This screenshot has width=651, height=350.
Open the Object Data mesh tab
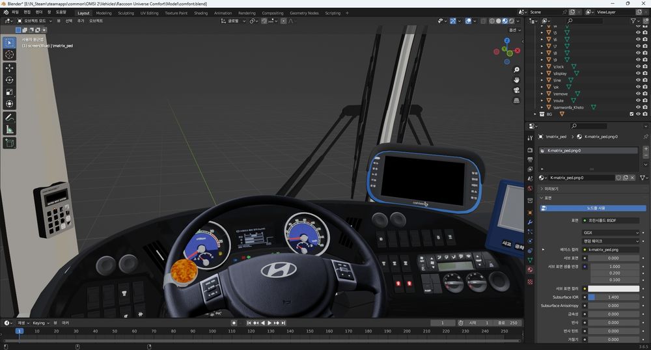point(530,260)
